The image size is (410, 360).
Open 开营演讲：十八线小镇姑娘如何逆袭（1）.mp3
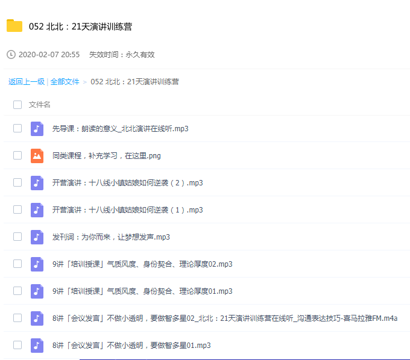pos(128,210)
